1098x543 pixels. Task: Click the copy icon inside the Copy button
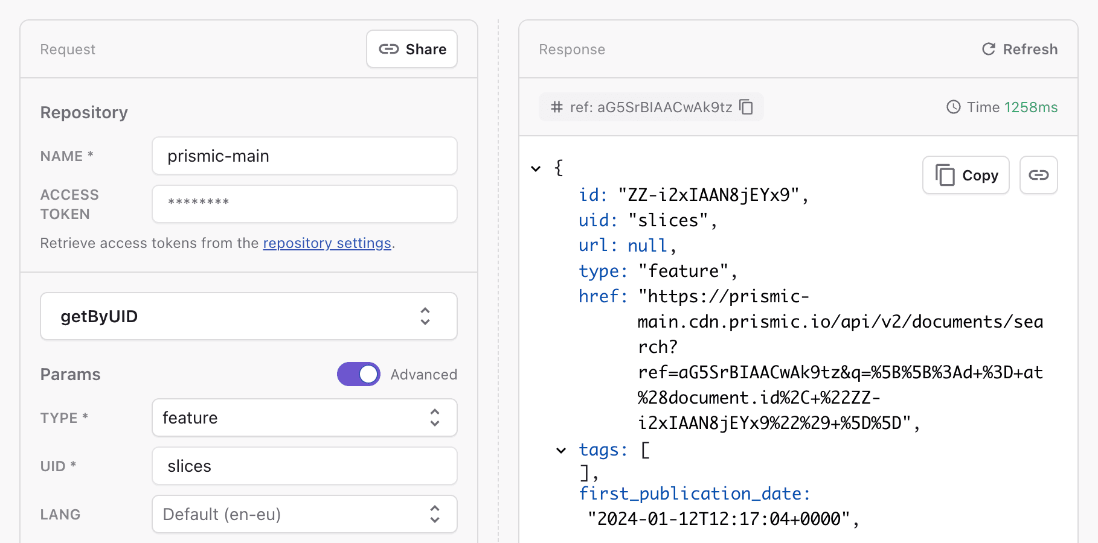click(x=945, y=175)
